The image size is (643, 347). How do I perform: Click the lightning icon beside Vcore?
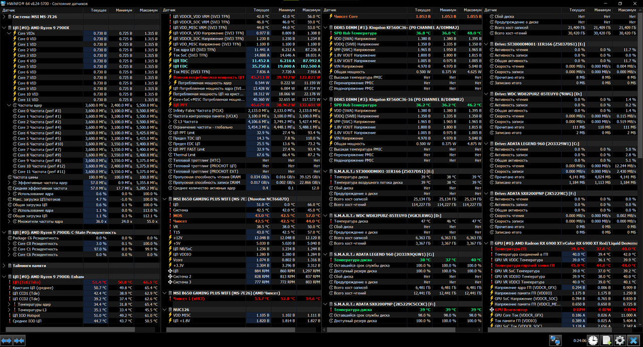point(170,260)
